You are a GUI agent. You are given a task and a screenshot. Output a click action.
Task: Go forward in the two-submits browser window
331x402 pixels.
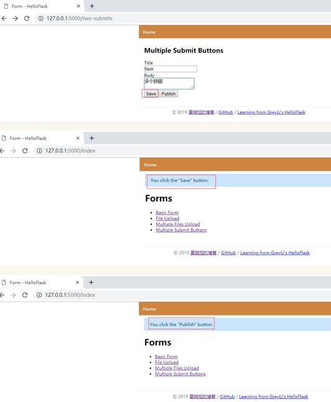(16, 19)
